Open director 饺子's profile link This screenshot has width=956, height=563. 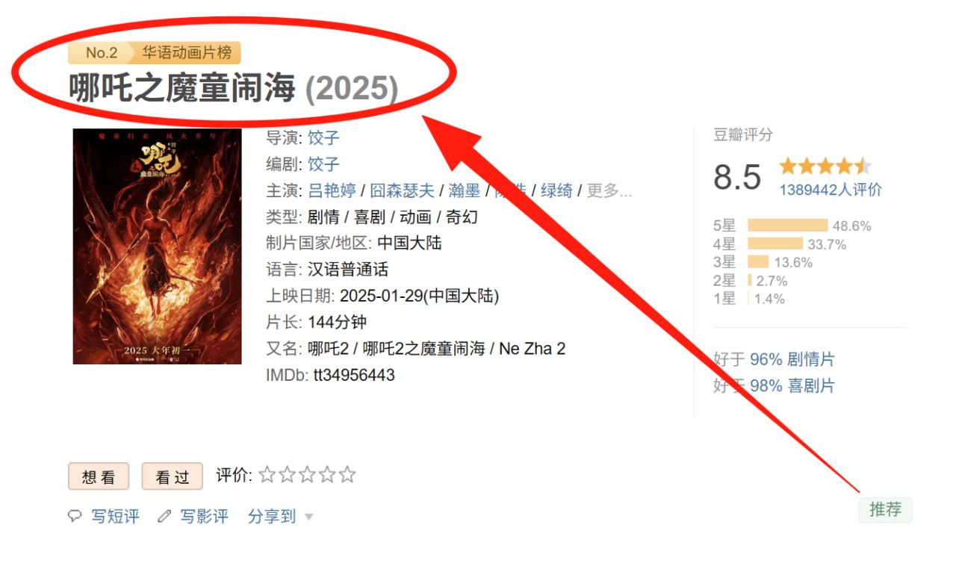coord(323,137)
